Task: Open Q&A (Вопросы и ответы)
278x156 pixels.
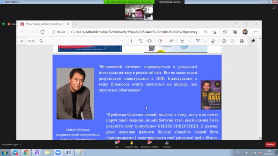Action: pos(149,143)
